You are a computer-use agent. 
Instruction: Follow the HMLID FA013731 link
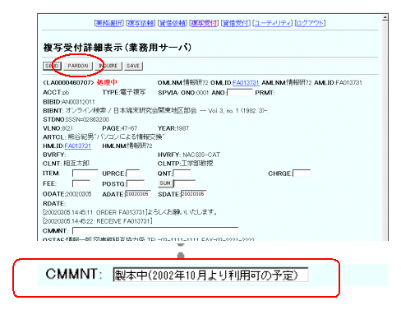[77, 146]
